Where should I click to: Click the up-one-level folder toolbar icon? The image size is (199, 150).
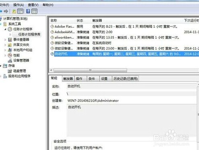[x=14, y=11]
